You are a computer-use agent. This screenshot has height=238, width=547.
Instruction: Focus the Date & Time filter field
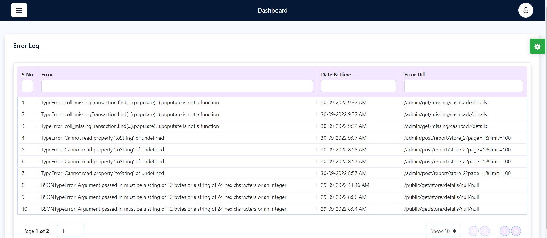[x=359, y=86]
